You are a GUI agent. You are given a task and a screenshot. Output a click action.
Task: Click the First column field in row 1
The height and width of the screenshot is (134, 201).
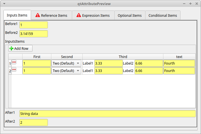(x=37, y=63)
